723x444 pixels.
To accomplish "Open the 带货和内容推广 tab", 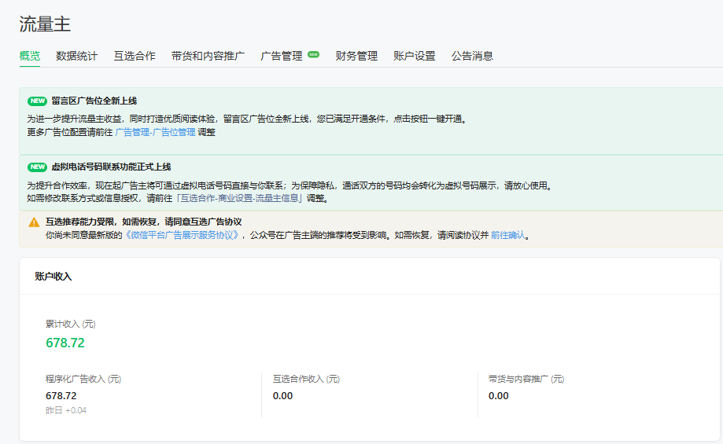I will 208,56.
